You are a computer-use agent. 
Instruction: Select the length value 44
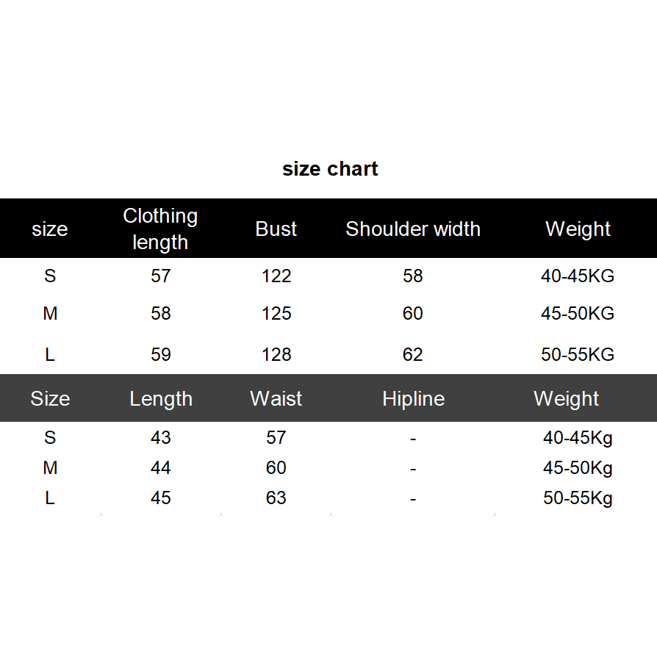click(x=161, y=467)
